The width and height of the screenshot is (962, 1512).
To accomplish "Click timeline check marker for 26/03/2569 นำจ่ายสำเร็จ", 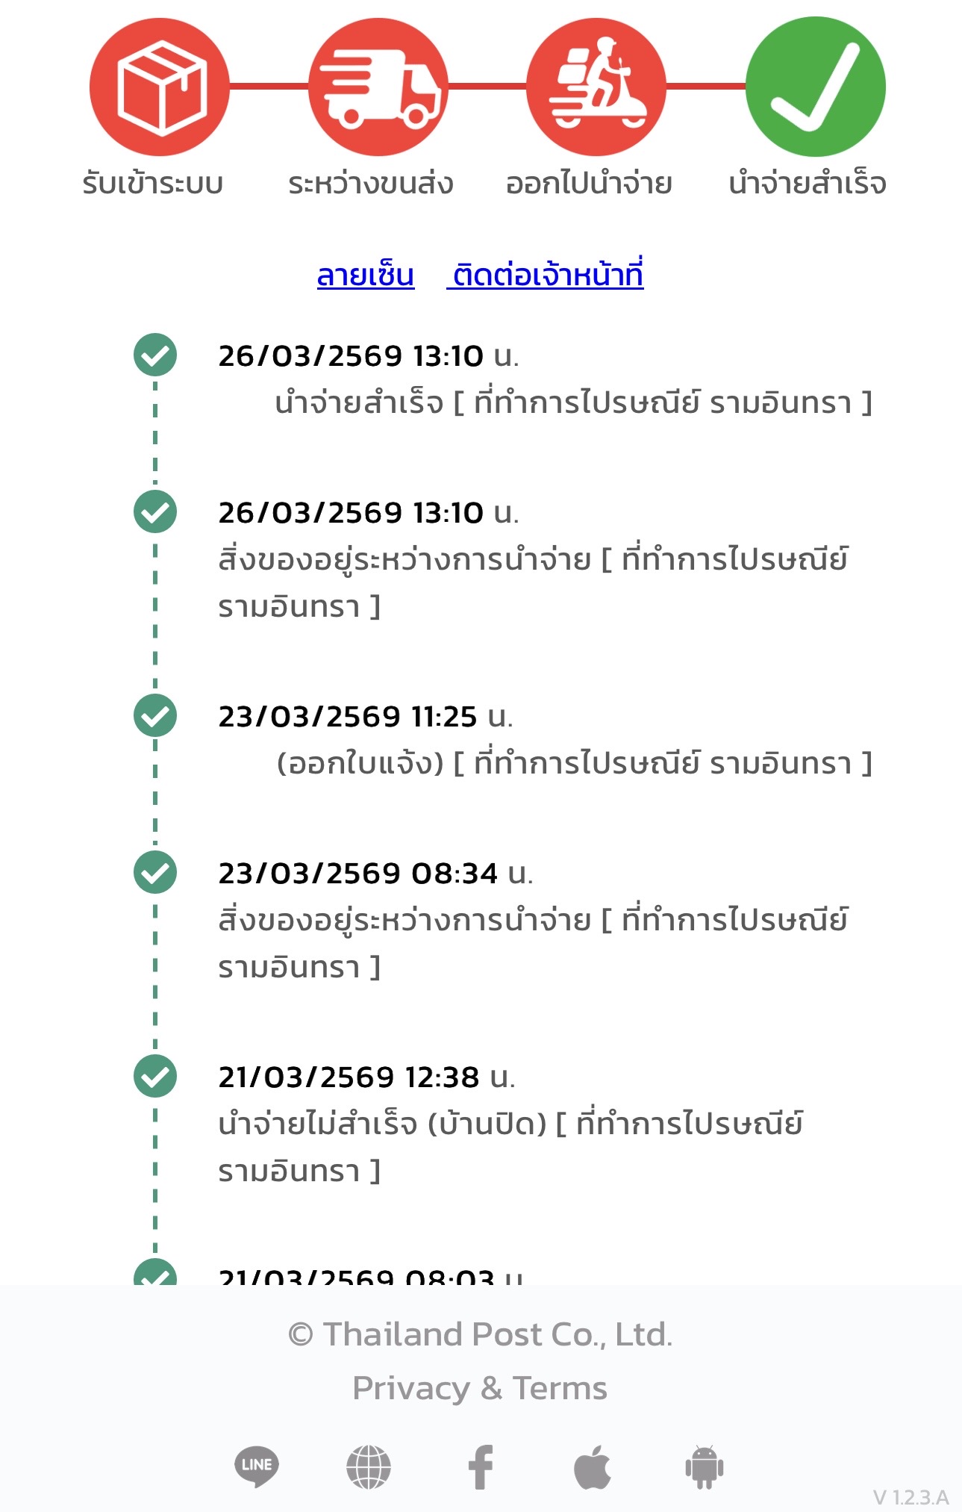I will [155, 355].
